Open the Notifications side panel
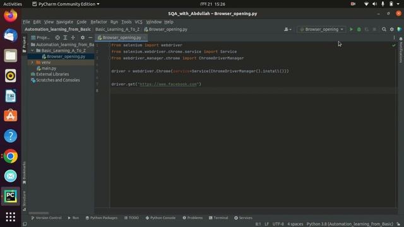This screenshot has height=227, width=404. click(x=401, y=50)
